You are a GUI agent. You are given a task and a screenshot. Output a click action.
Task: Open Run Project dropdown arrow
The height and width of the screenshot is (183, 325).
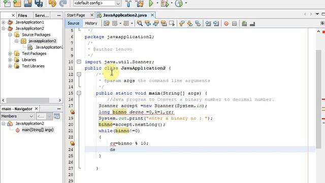click(x=157, y=3)
